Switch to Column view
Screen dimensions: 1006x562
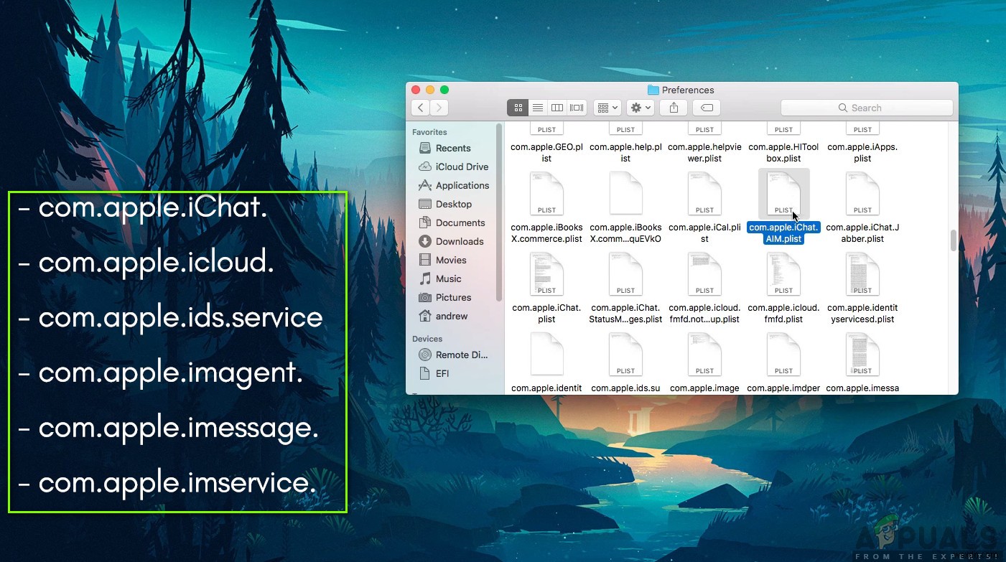pos(557,107)
